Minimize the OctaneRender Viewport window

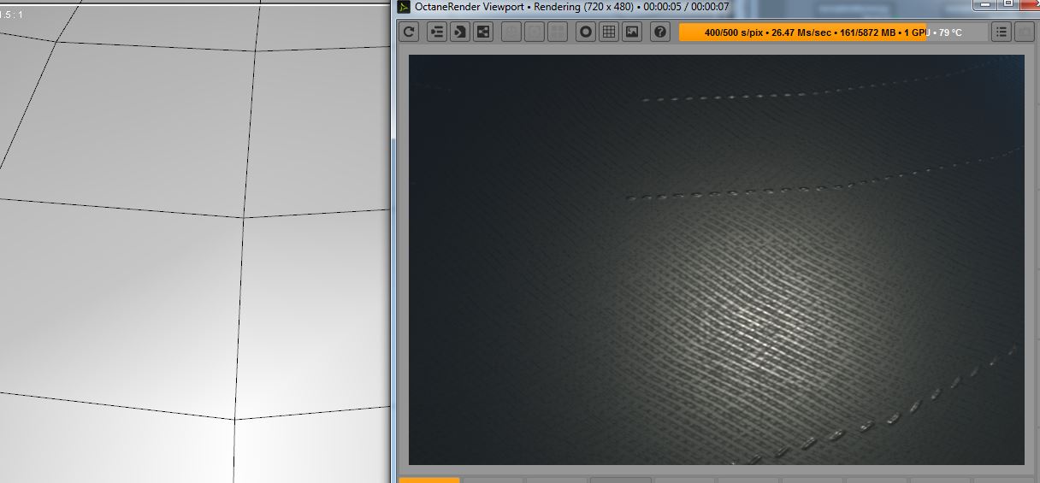coord(986,4)
